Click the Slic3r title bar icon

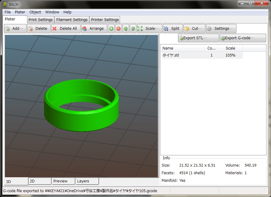pyautogui.click(x=5, y=4)
